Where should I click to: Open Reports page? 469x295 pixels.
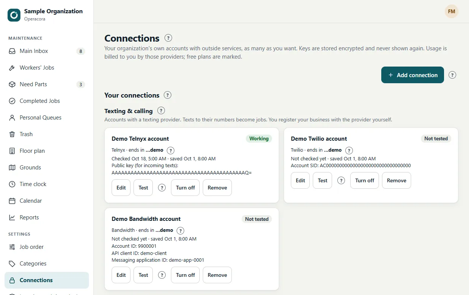click(47, 217)
